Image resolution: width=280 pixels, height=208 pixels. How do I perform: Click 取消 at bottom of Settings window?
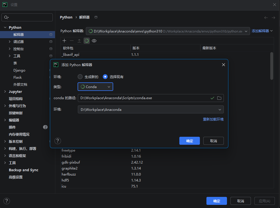[x=241, y=201]
